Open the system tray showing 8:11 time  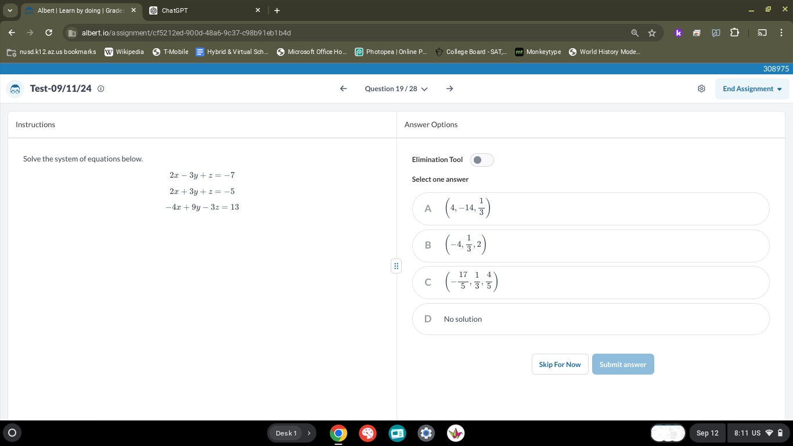point(759,433)
